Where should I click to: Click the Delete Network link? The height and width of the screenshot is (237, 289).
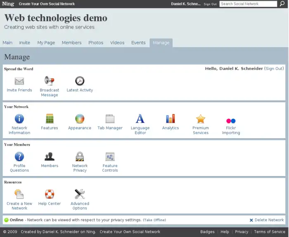point(269,220)
